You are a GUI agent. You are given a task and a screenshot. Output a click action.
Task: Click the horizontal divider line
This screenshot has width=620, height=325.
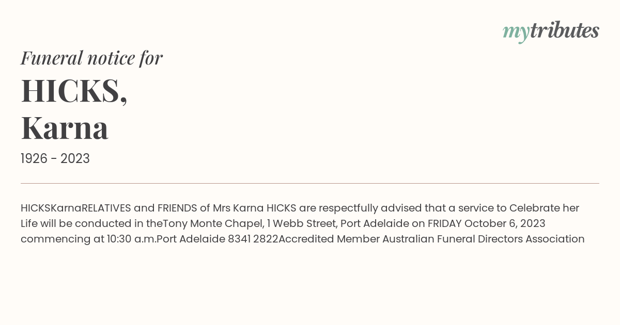point(310,183)
